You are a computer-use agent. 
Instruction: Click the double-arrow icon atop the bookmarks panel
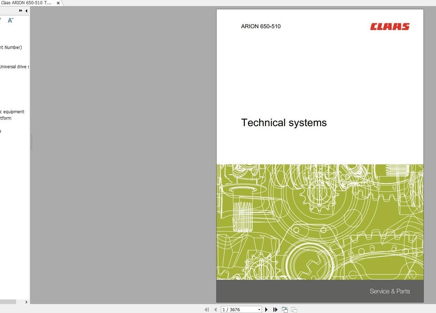pos(20,11)
